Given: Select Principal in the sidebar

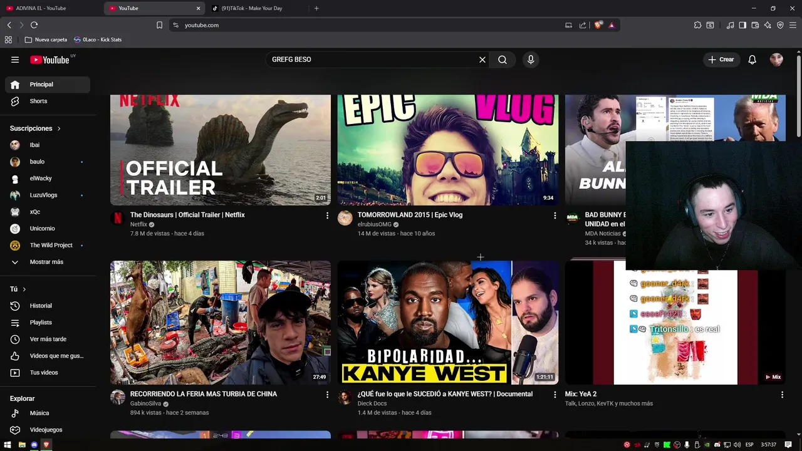Looking at the screenshot, I should (48, 85).
